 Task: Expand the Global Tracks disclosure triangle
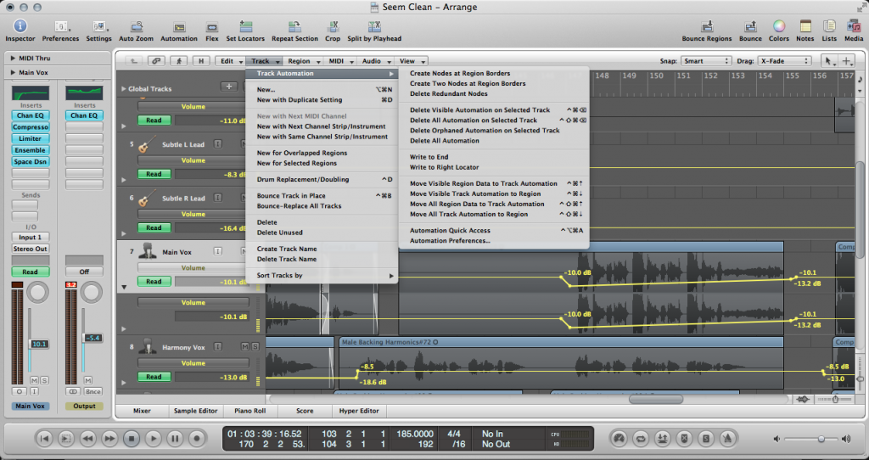123,88
